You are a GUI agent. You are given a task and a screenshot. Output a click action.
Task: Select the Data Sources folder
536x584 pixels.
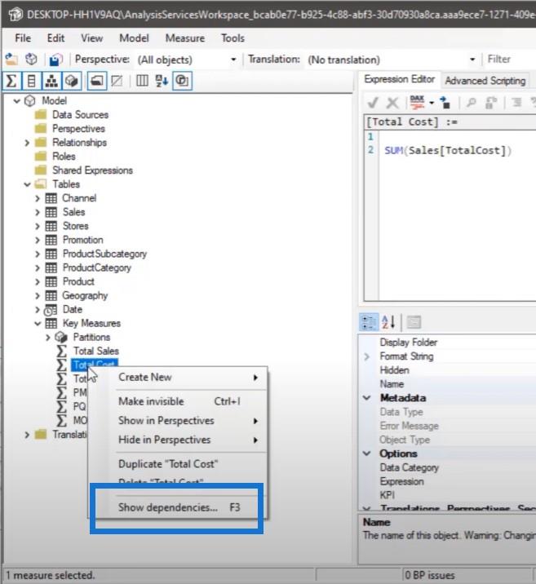80,115
